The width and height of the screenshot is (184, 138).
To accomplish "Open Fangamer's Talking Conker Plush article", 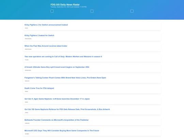I will (65, 78).
